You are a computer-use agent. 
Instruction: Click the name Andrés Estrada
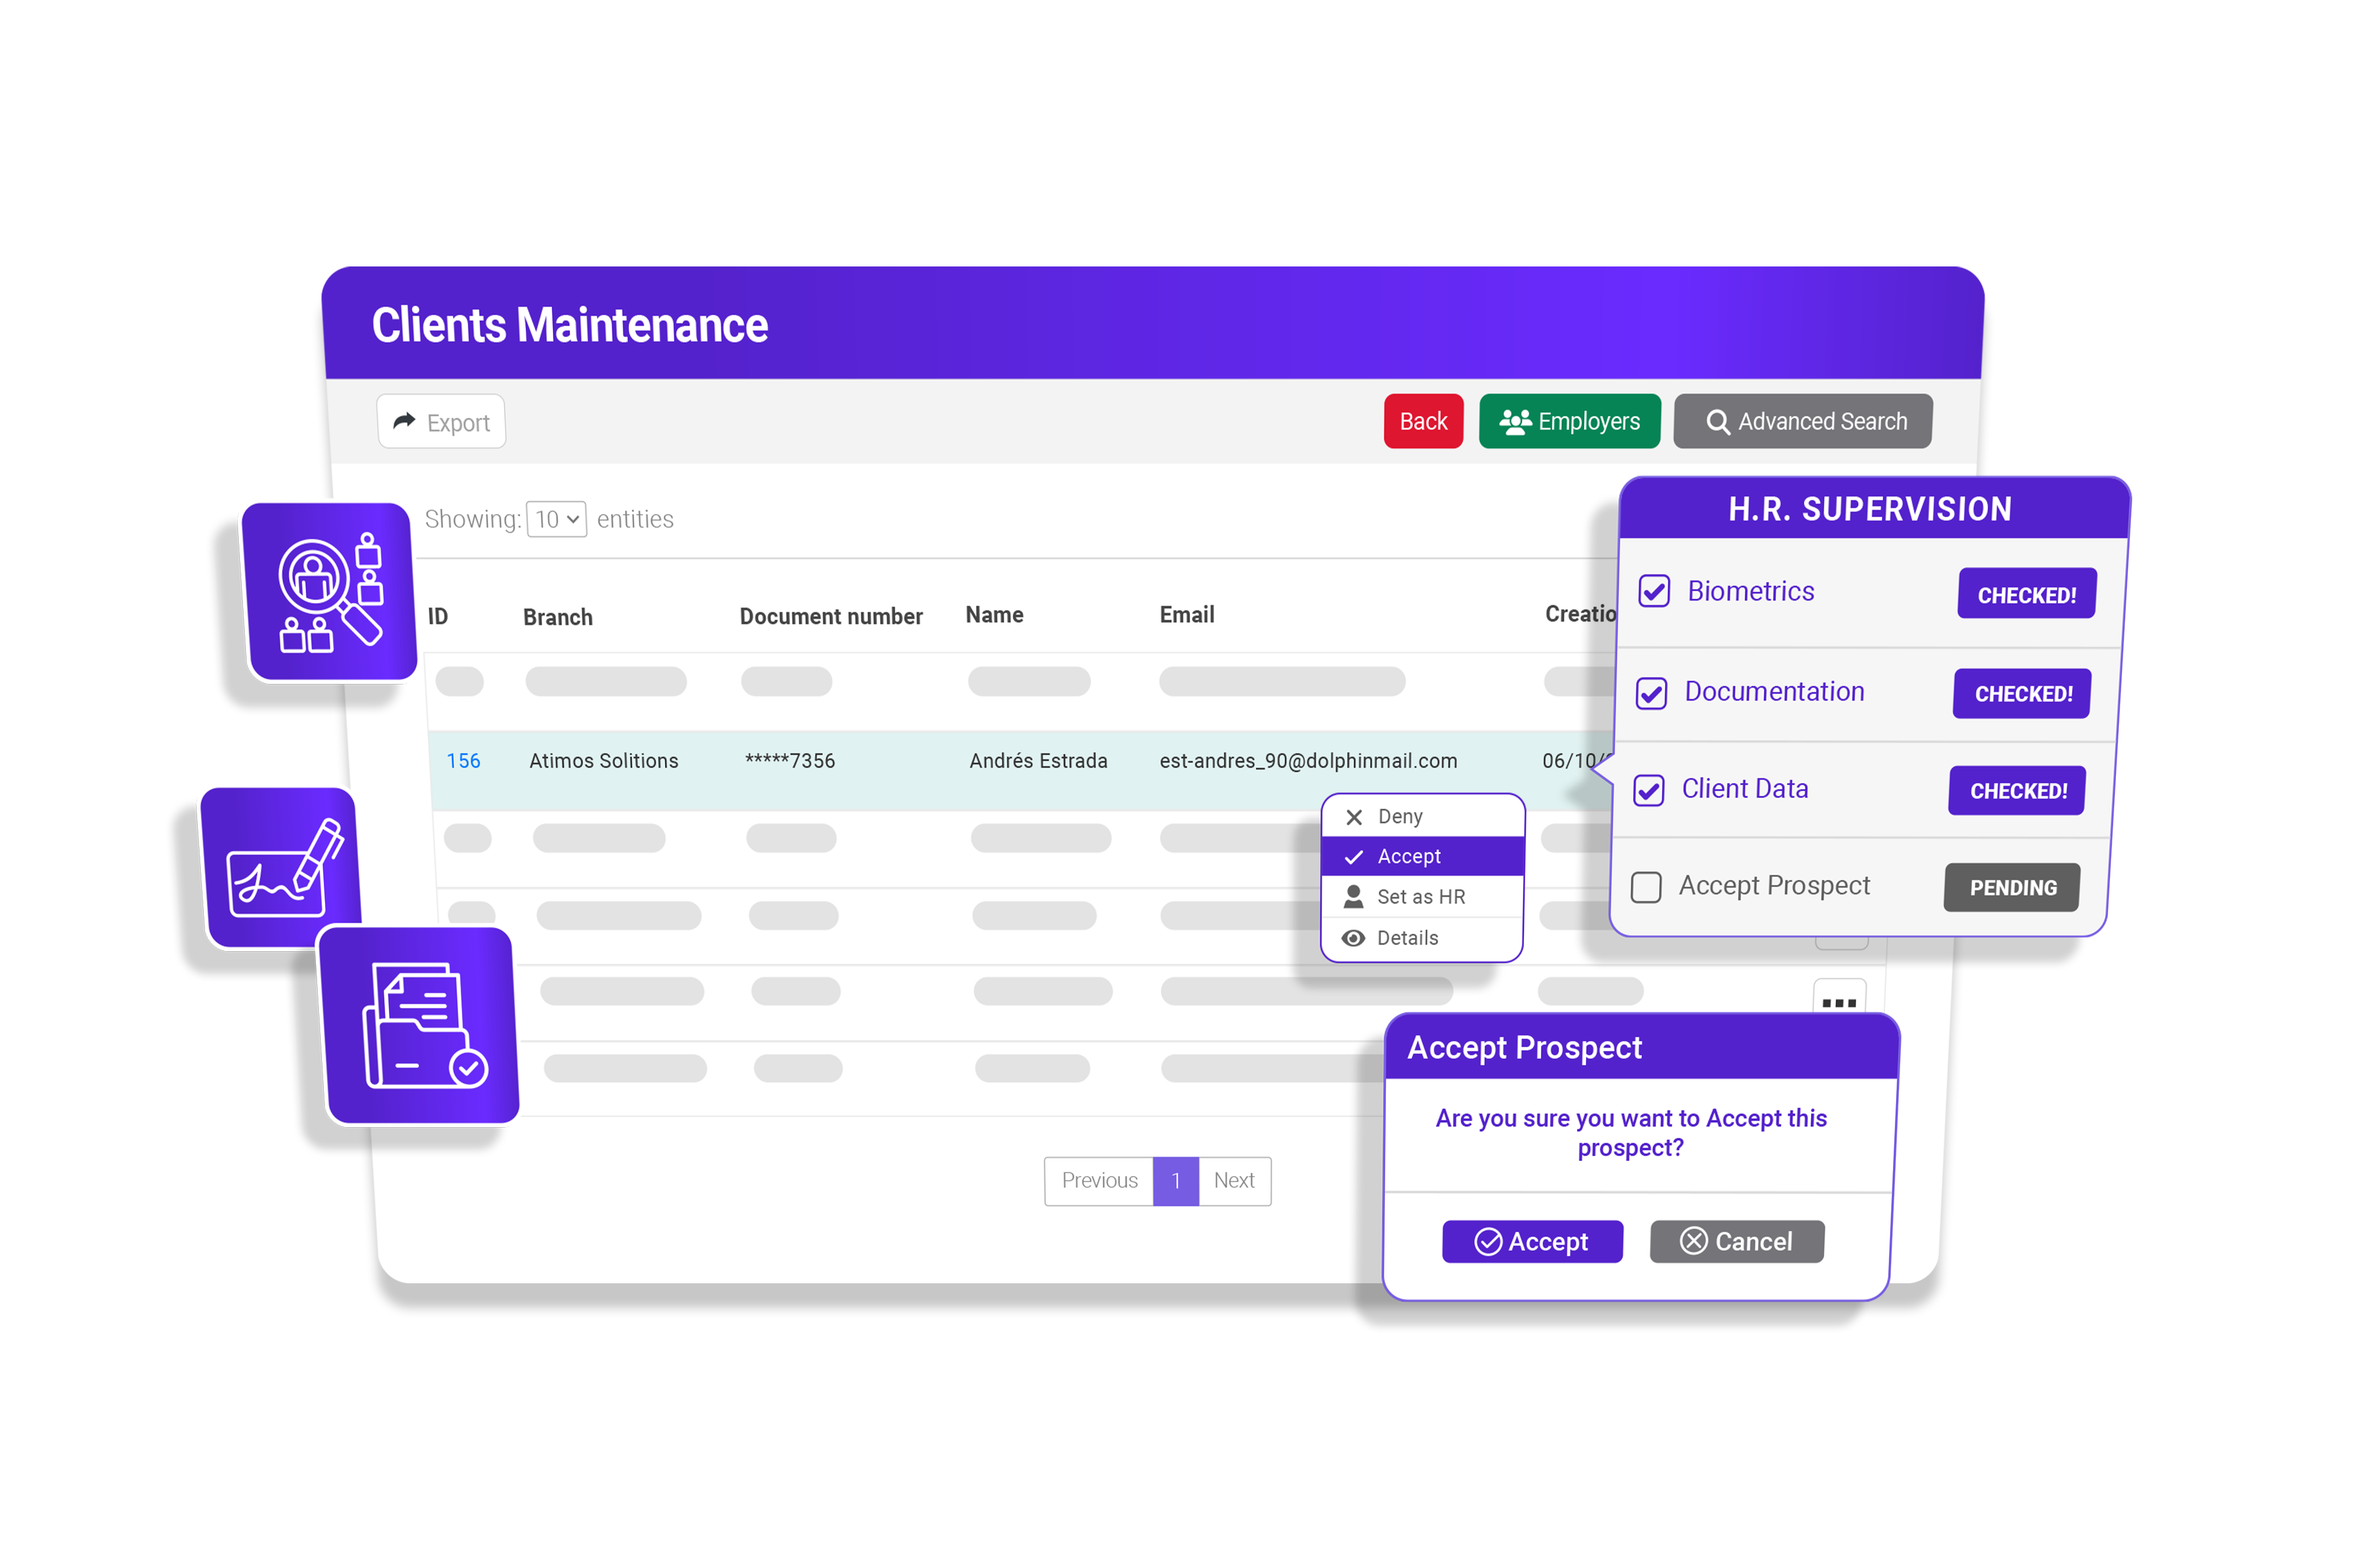(1039, 761)
